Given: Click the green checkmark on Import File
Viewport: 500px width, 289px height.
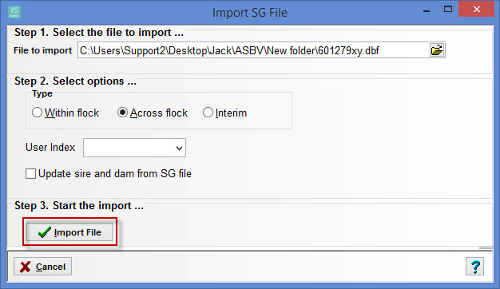Looking at the screenshot, I should pyautogui.click(x=44, y=232).
